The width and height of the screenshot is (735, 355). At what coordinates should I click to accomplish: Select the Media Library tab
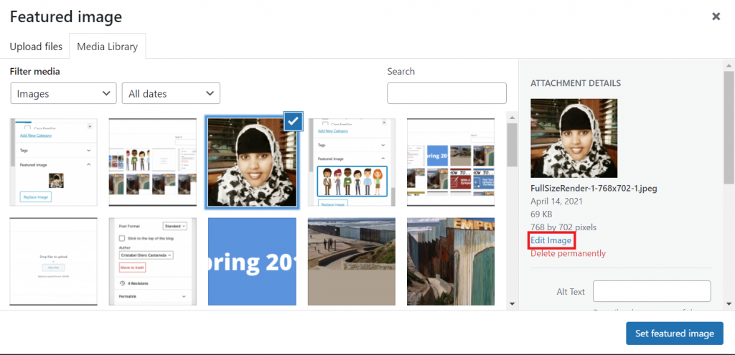(x=108, y=47)
